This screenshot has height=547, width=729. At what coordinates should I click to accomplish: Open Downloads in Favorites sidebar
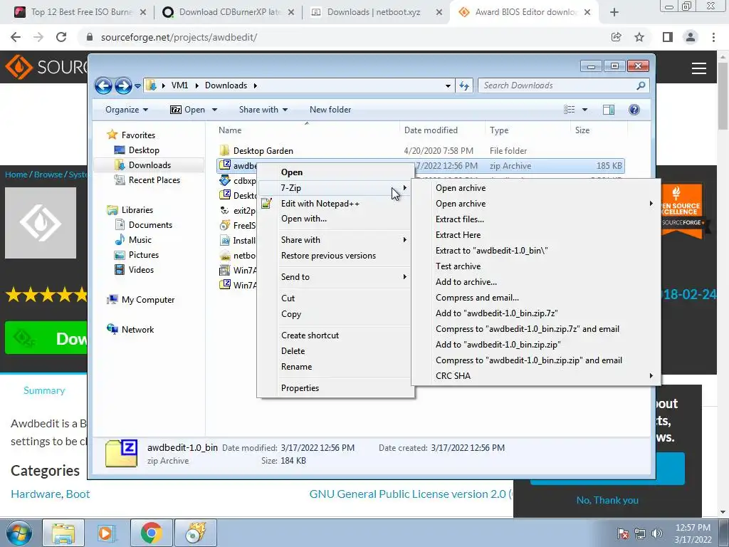[150, 165]
